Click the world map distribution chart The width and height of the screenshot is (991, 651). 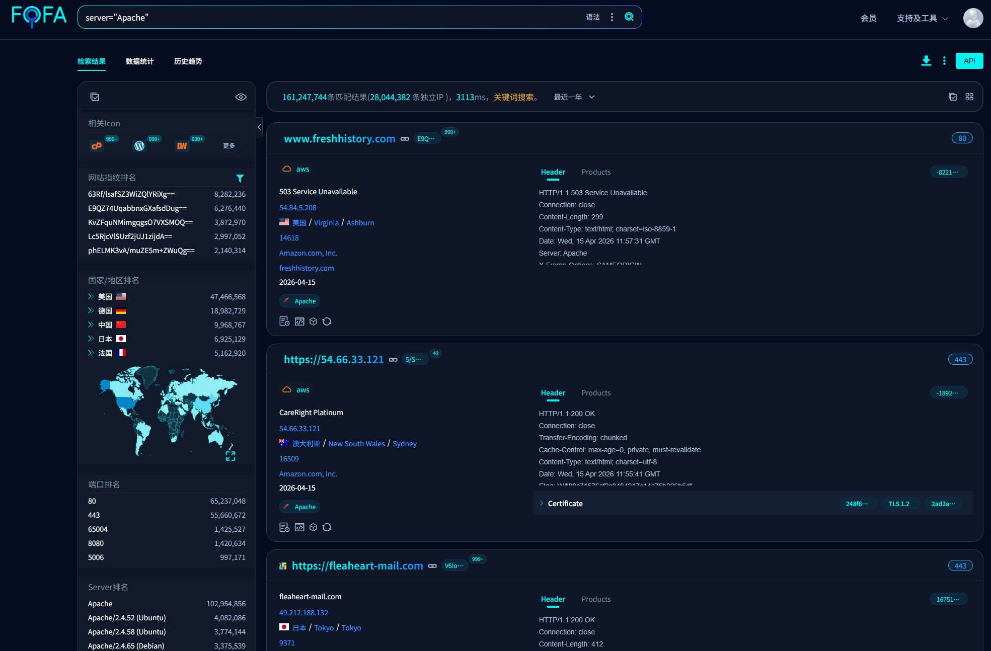(x=167, y=411)
